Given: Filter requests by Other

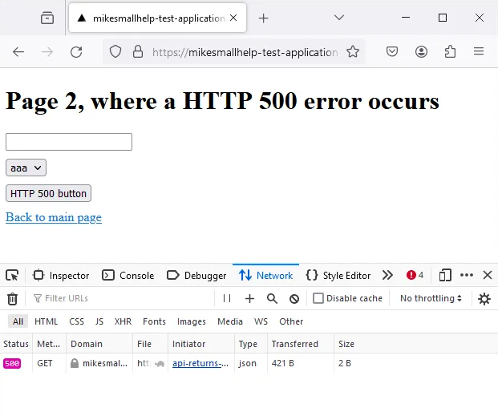Looking at the screenshot, I should pos(291,321).
